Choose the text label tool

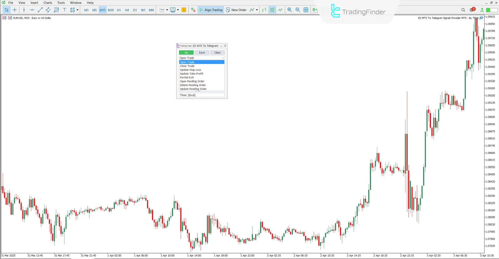pyautogui.click(x=64, y=10)
